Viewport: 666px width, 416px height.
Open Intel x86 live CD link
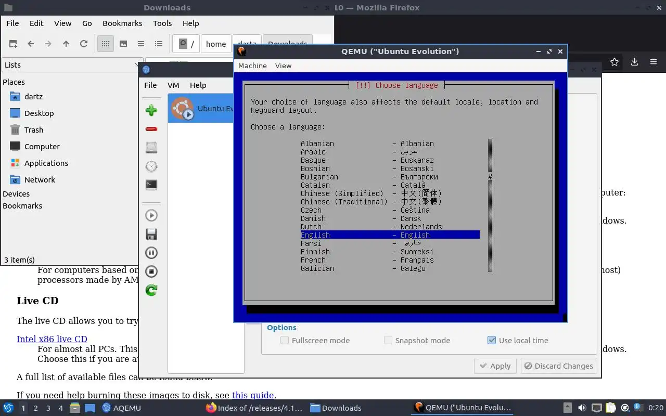pyautogui.click(x=52, y=339)
